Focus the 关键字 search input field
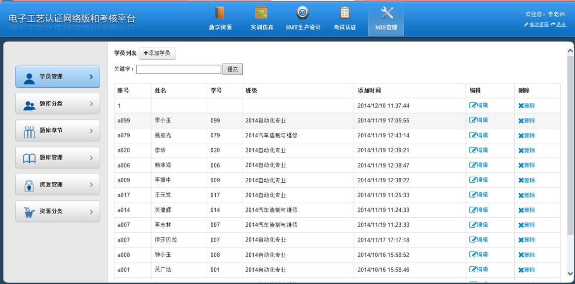 179,70
